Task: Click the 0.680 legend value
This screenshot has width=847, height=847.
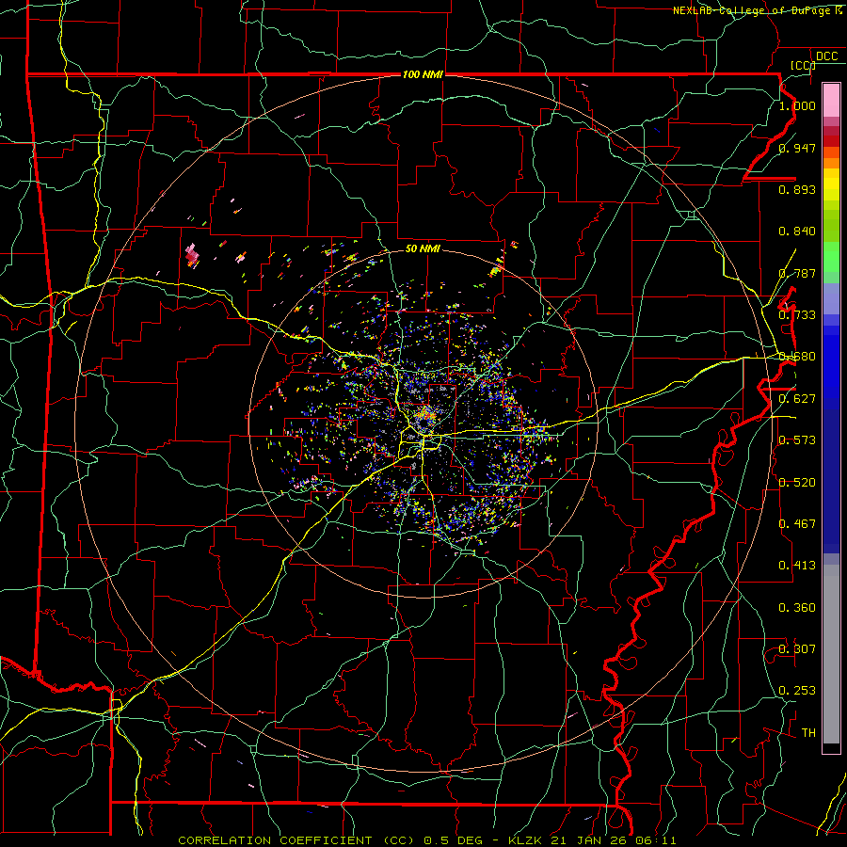Action: [797, 357]
